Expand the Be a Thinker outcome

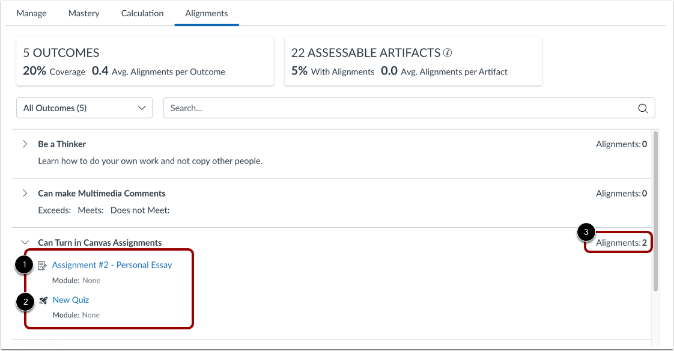tap(25, 144)
